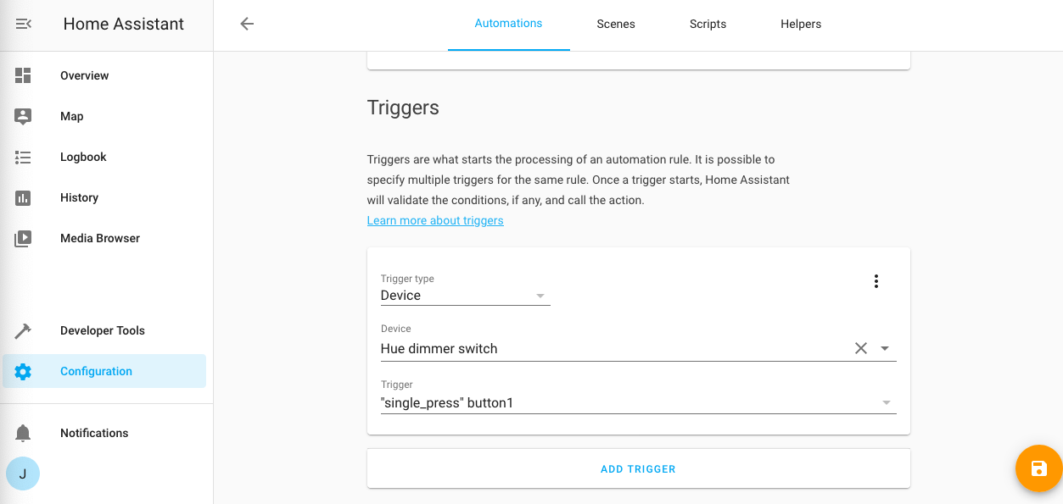Switch to the Scripts tab
Viewport: 1063px width, 504px height.
point(708,24)
